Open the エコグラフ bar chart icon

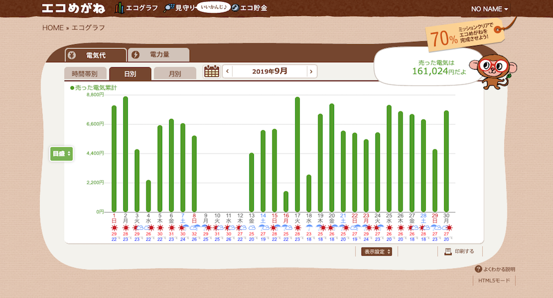click(x=119, y=8)
